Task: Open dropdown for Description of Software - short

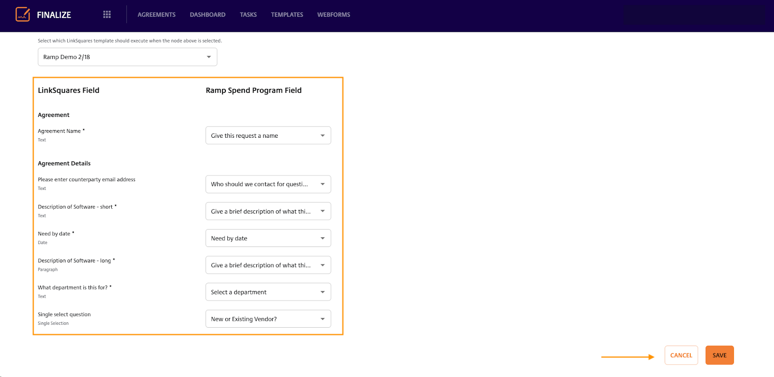Action: (268, 211)
